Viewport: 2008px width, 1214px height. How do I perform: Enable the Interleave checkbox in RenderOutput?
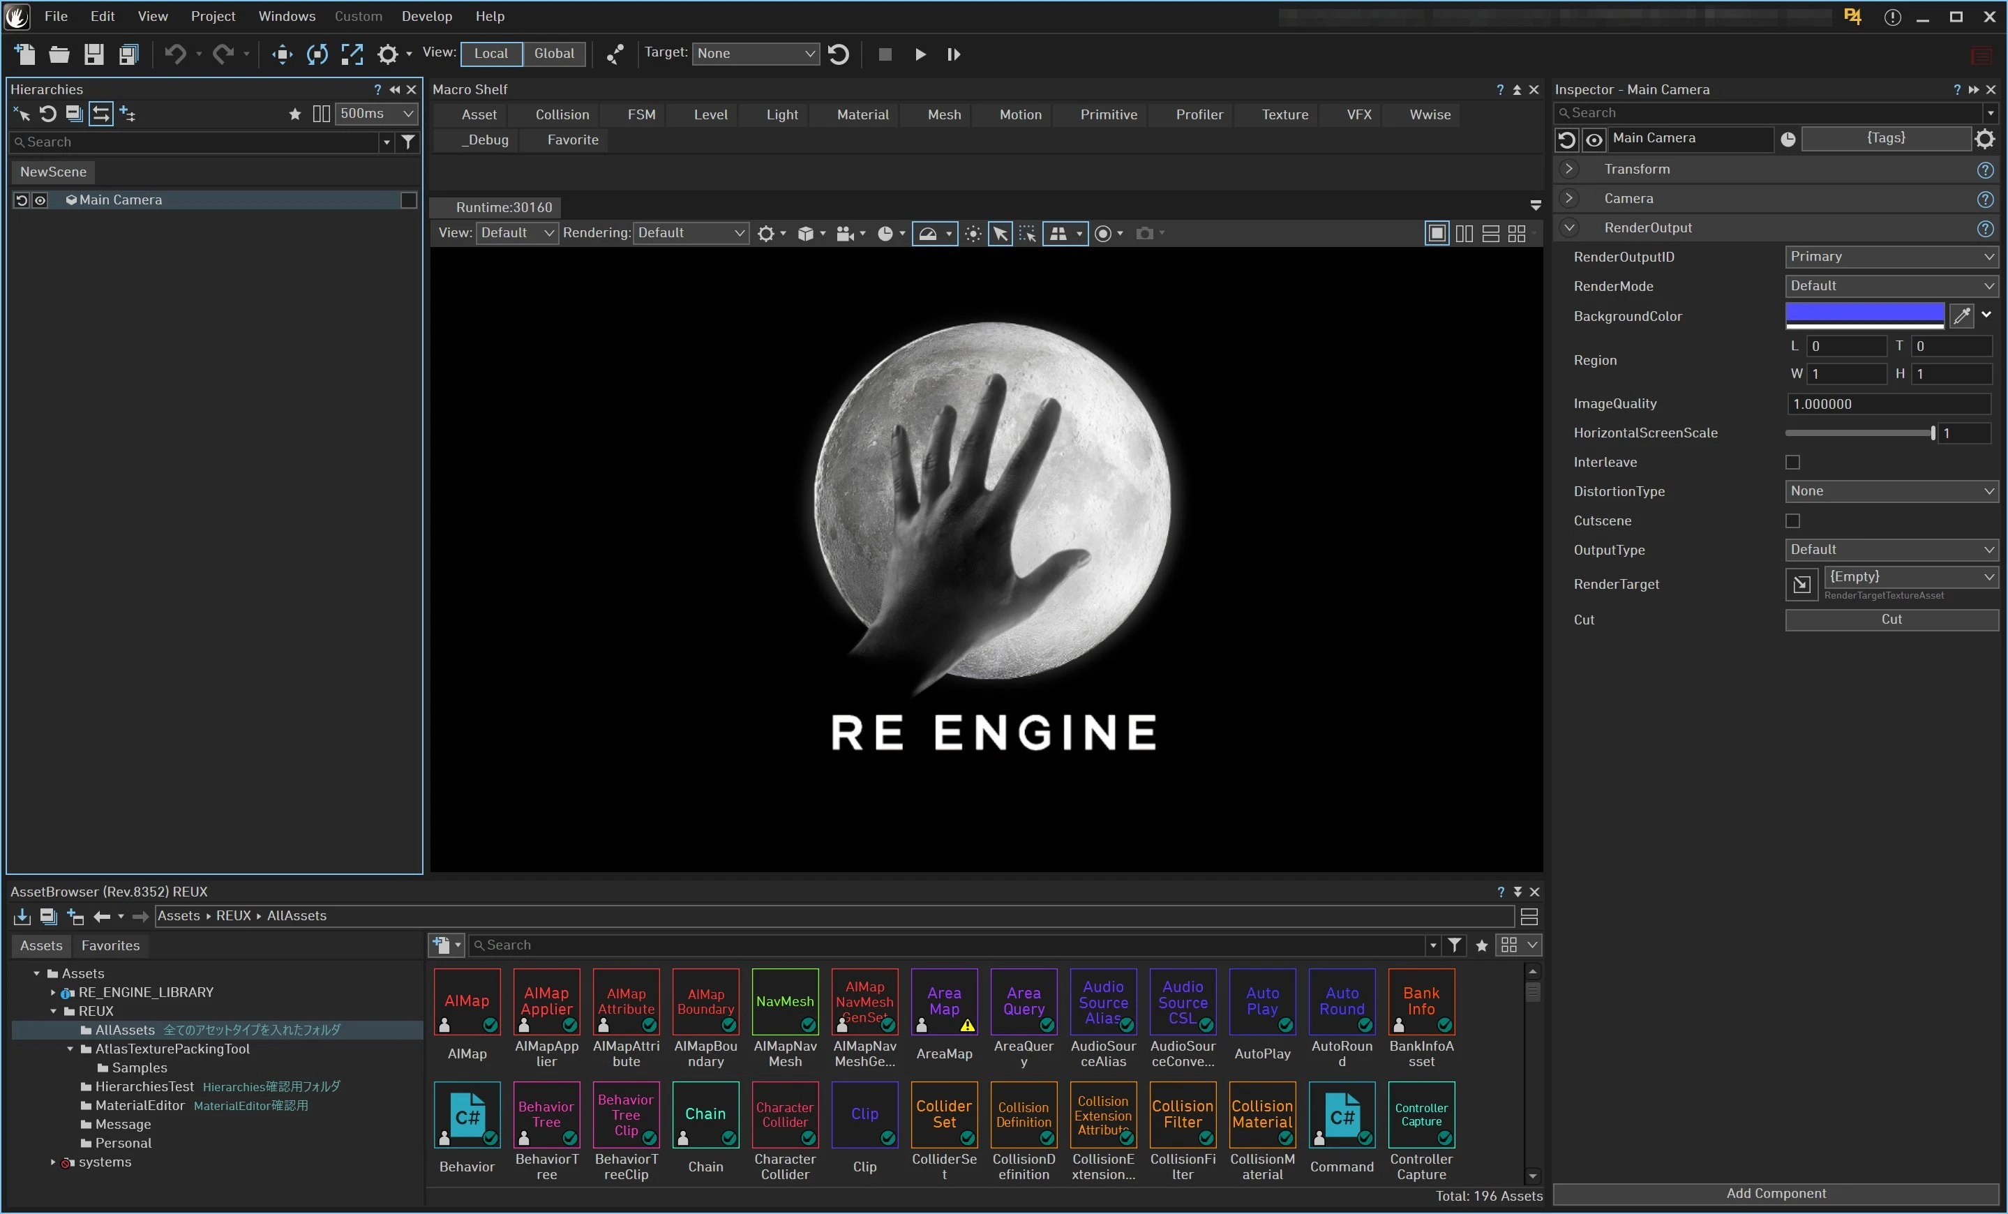coord(1793,462)
